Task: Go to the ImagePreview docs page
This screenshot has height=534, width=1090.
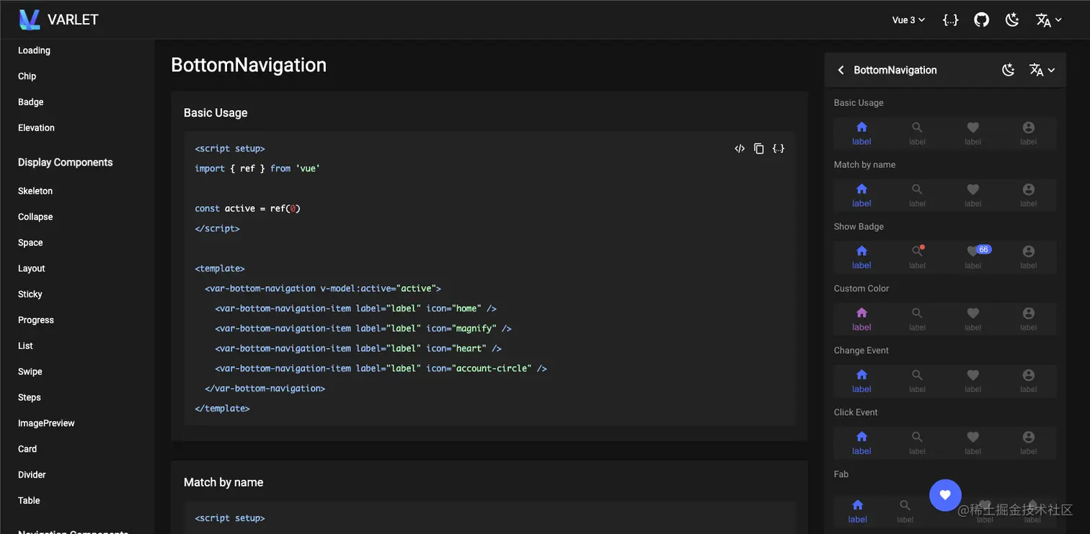Action: click(46, 423)
